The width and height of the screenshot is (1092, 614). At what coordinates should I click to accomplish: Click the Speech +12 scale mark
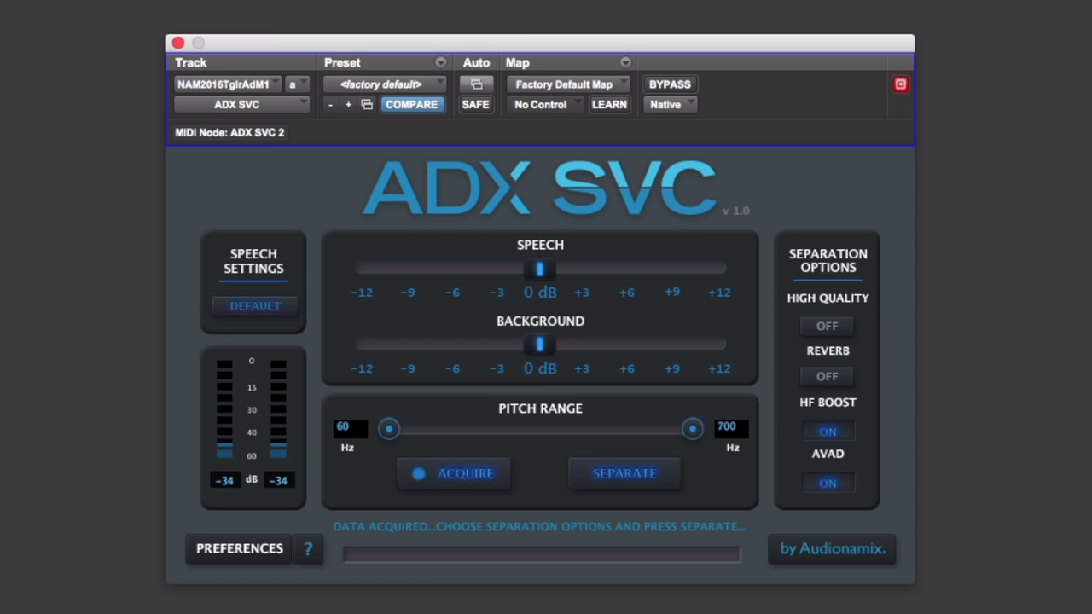pyautogui.click(x=719, y=293)
